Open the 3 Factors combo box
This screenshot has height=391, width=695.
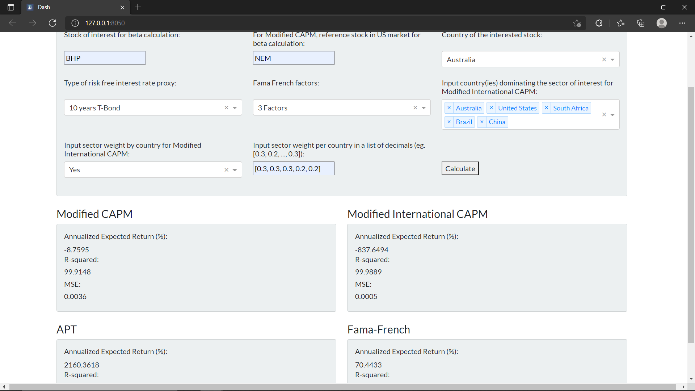coord(342,108)
